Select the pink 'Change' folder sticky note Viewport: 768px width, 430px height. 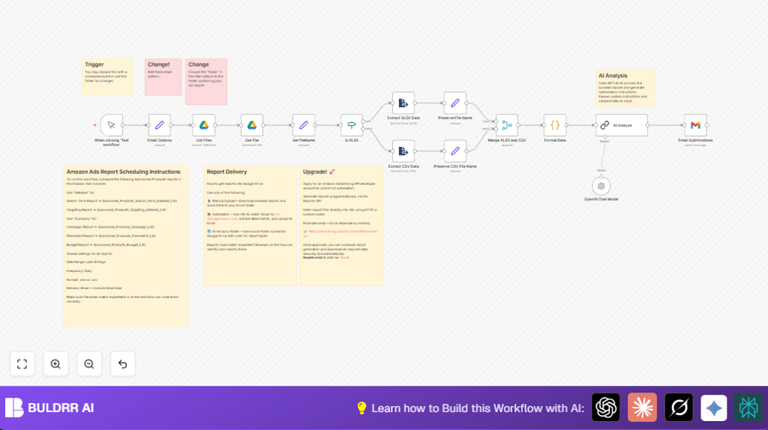206,82
